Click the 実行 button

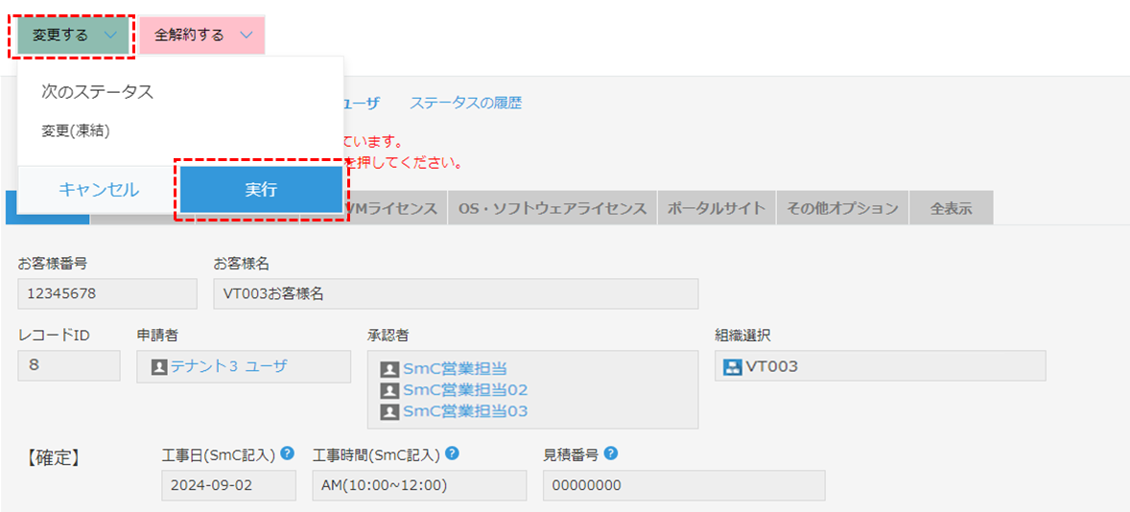coord(261,190)
